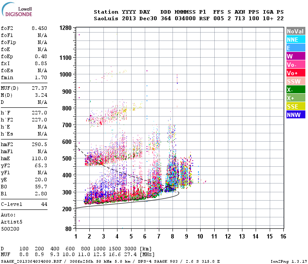Select the W purple legend swatch
This screenshot has width=308, height=264.
pos(296,56)
